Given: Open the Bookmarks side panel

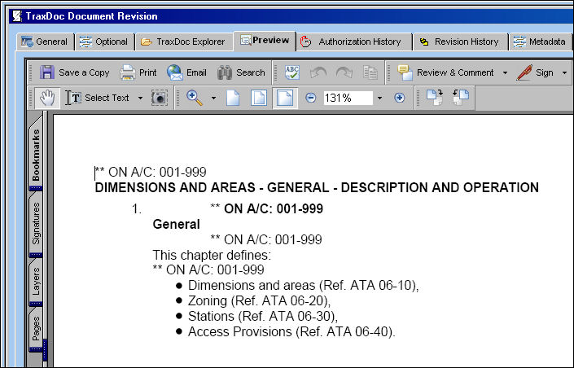Looking at the screenshot, I should tap(36, 154).
